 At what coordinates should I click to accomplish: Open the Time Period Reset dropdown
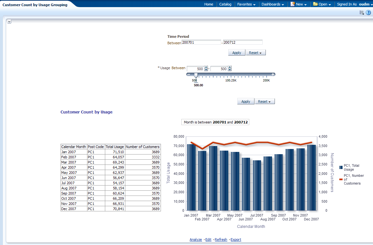click(255, 53)
